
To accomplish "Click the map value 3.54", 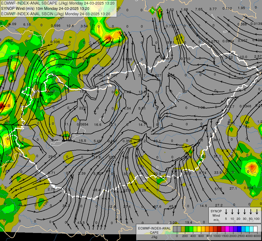I will [x=84, y=26].
